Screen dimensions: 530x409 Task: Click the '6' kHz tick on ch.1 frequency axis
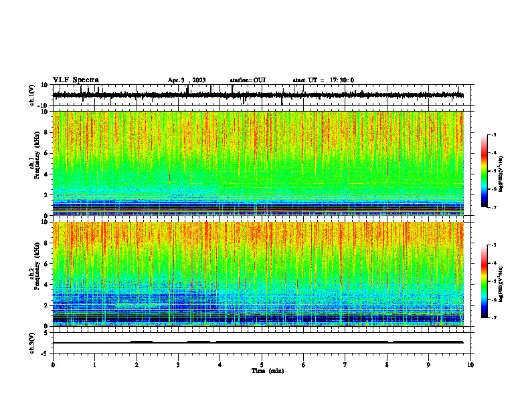[46, 153]
